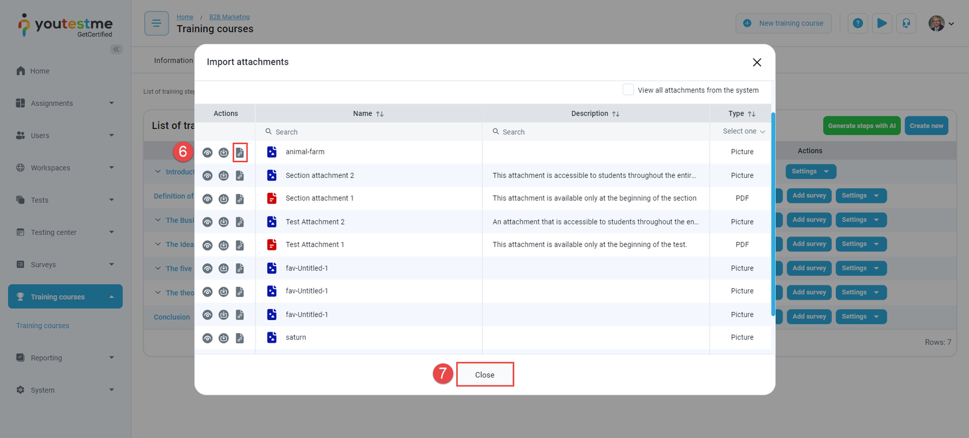Preview the animal-farm attachment with eye icon

(x=207, y=152)
